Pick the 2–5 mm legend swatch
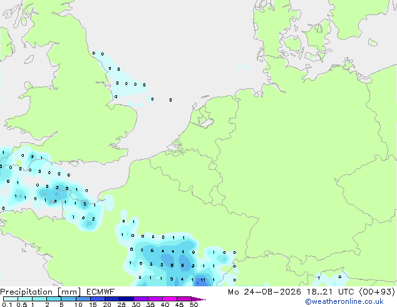 tap(54, 299)
